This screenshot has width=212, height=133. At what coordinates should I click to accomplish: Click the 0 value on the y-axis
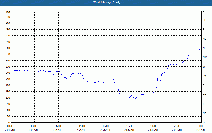[x=9, y=122]
